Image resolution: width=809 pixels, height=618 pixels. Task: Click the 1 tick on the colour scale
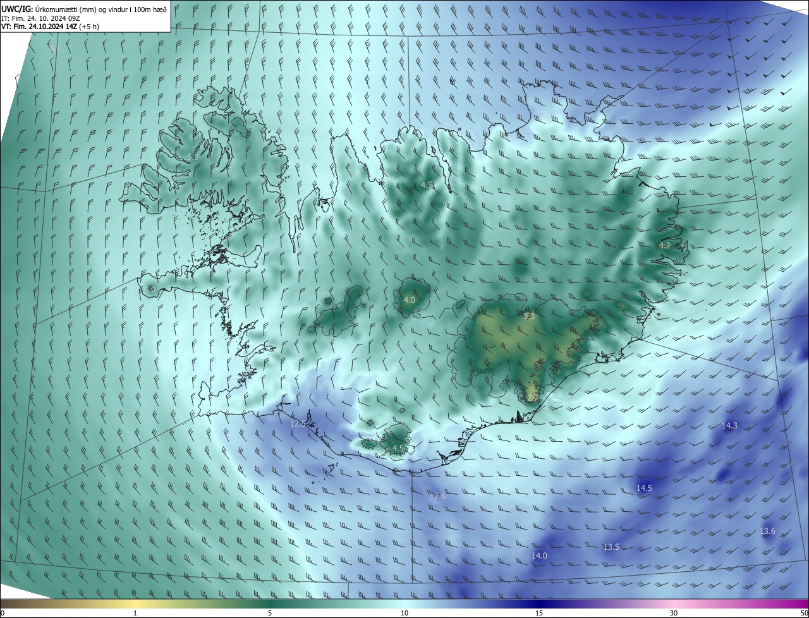[x=135, y=613]
